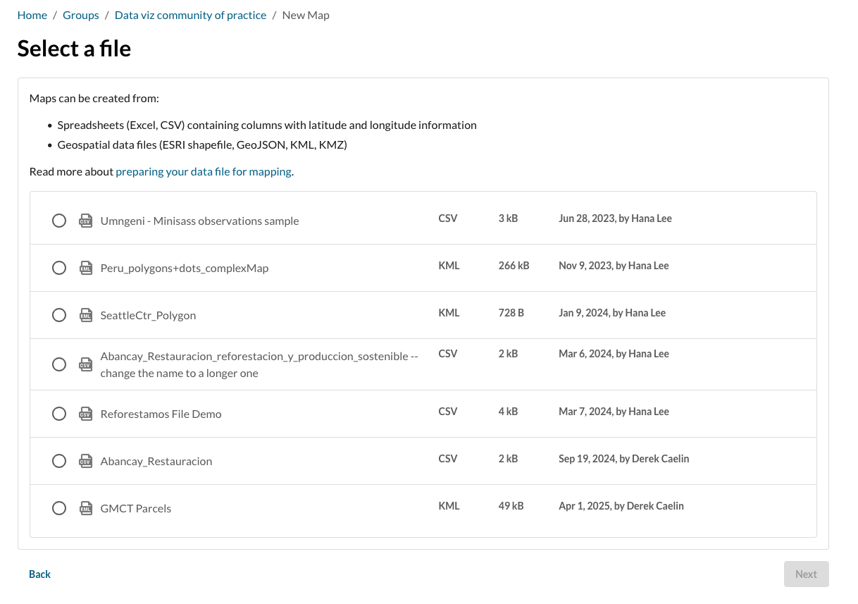Click the long Abancay_Restauracion_reforestacion_y_produccion_sostenible file name

[x=259, y=364]
